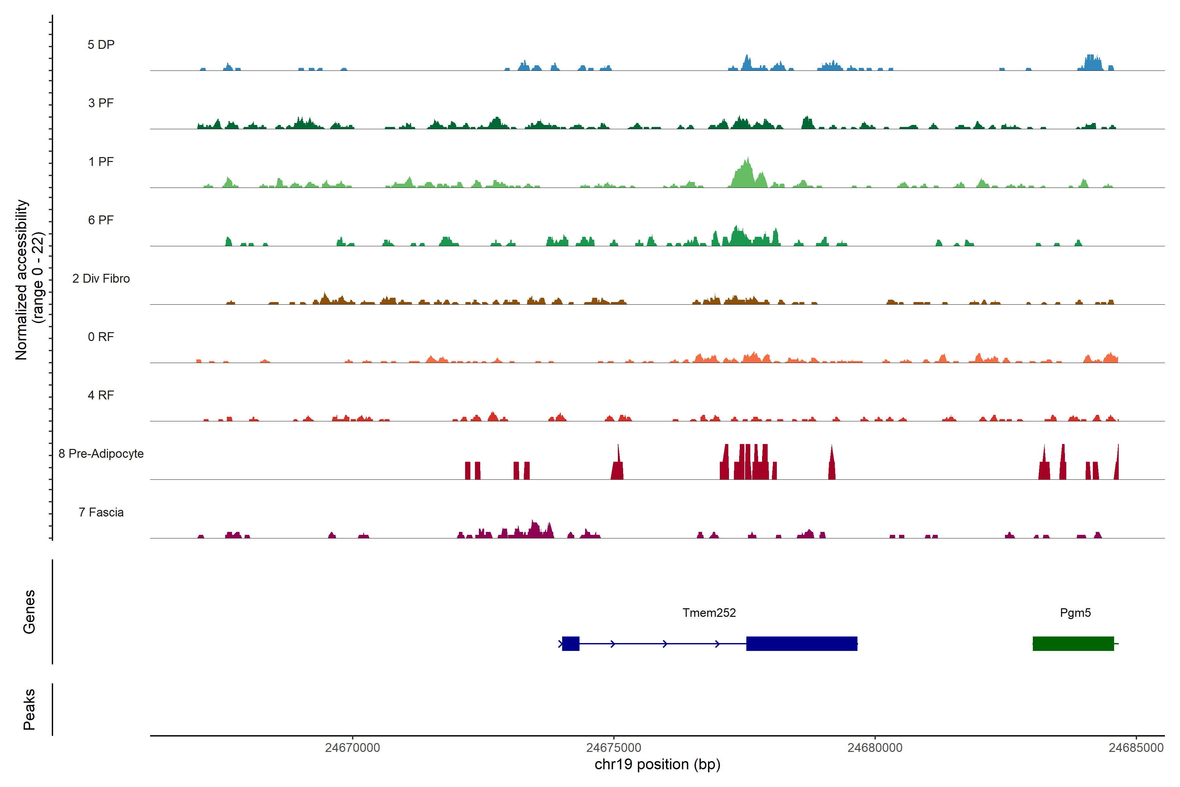Click the 2 Div Fibro track label
This screenshot has height=787, width=1180.
[x=101, y=278]
